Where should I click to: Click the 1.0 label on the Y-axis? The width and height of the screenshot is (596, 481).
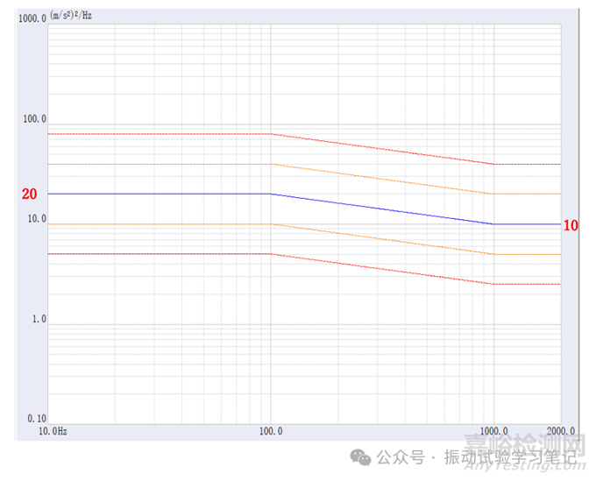pyautogui.click(x=39, y=319)
